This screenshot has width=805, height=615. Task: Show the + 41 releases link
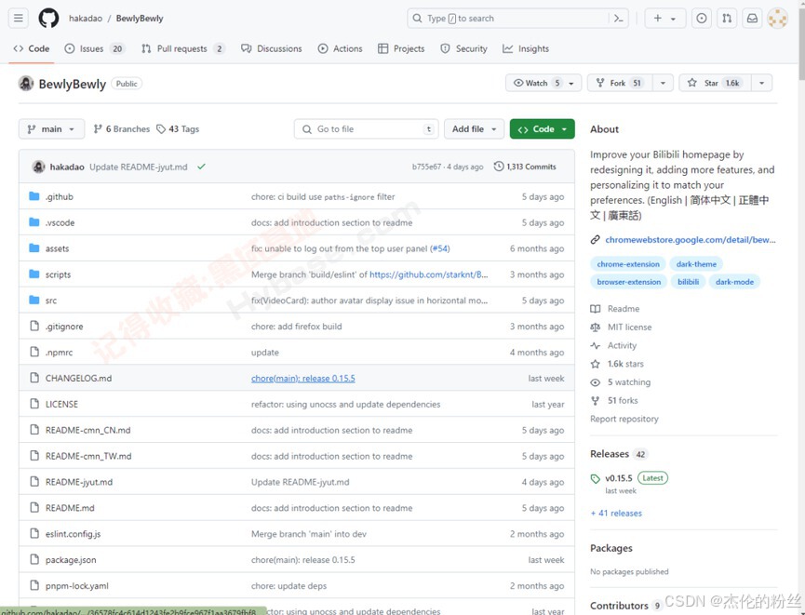tap(616, 514)
